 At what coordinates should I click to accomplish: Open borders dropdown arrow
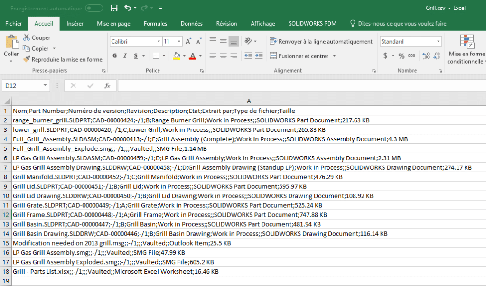[x=164, y=56]
